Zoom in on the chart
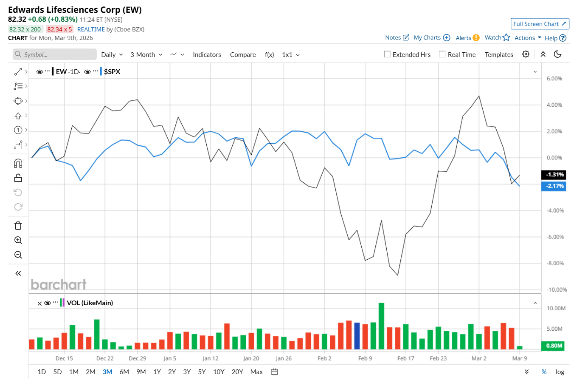585x383 pixels. tap(18, 240)
